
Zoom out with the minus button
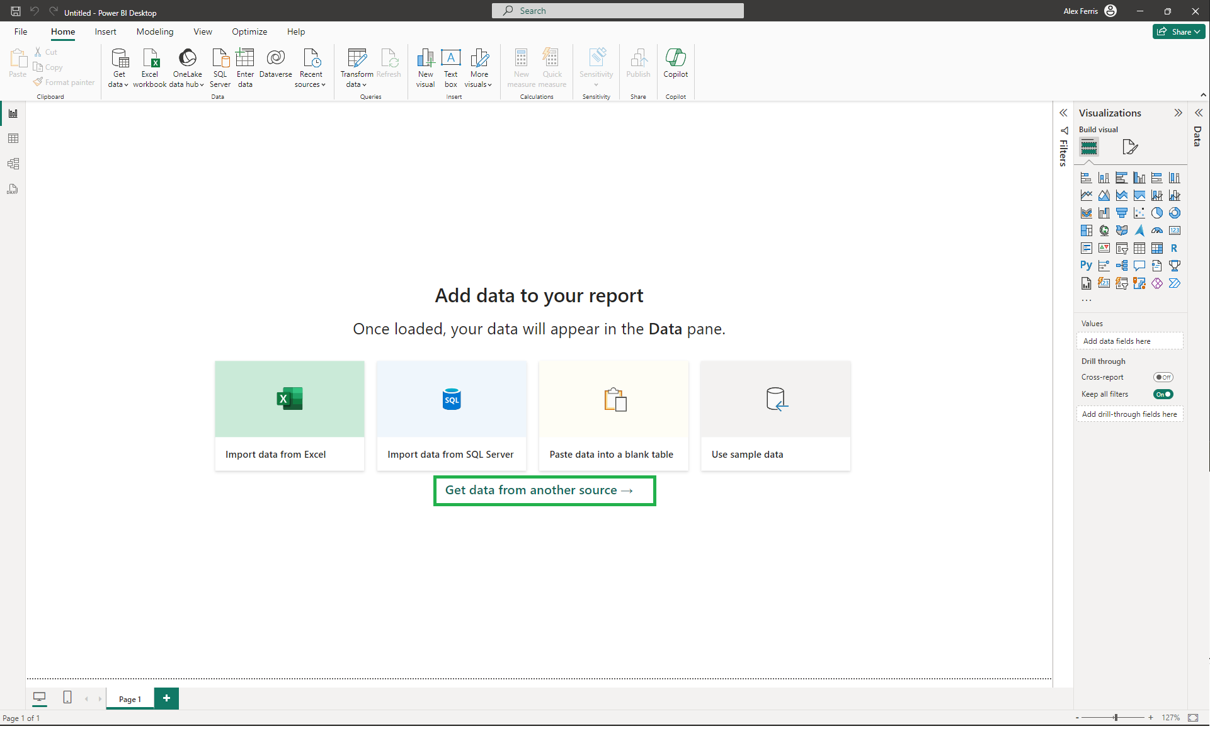(x=1077, y=717)
